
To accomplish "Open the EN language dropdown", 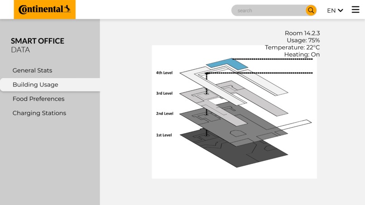I will (x=335, y=10).
